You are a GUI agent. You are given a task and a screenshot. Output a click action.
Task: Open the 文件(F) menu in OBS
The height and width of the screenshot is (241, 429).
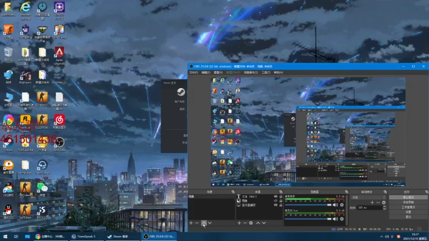click(194, 73)
